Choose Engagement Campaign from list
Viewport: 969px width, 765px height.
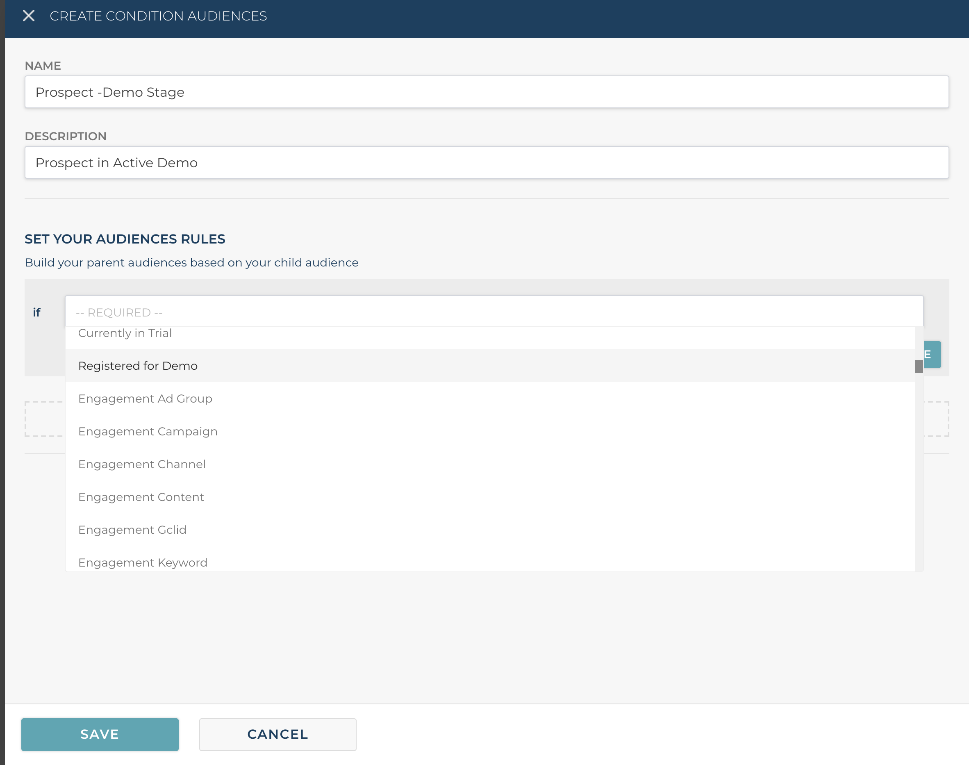pyautogui.click(x=148, y=431)
